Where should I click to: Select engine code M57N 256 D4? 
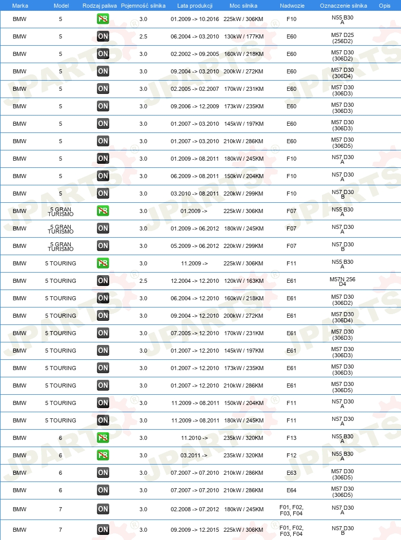tap(343, 282)
